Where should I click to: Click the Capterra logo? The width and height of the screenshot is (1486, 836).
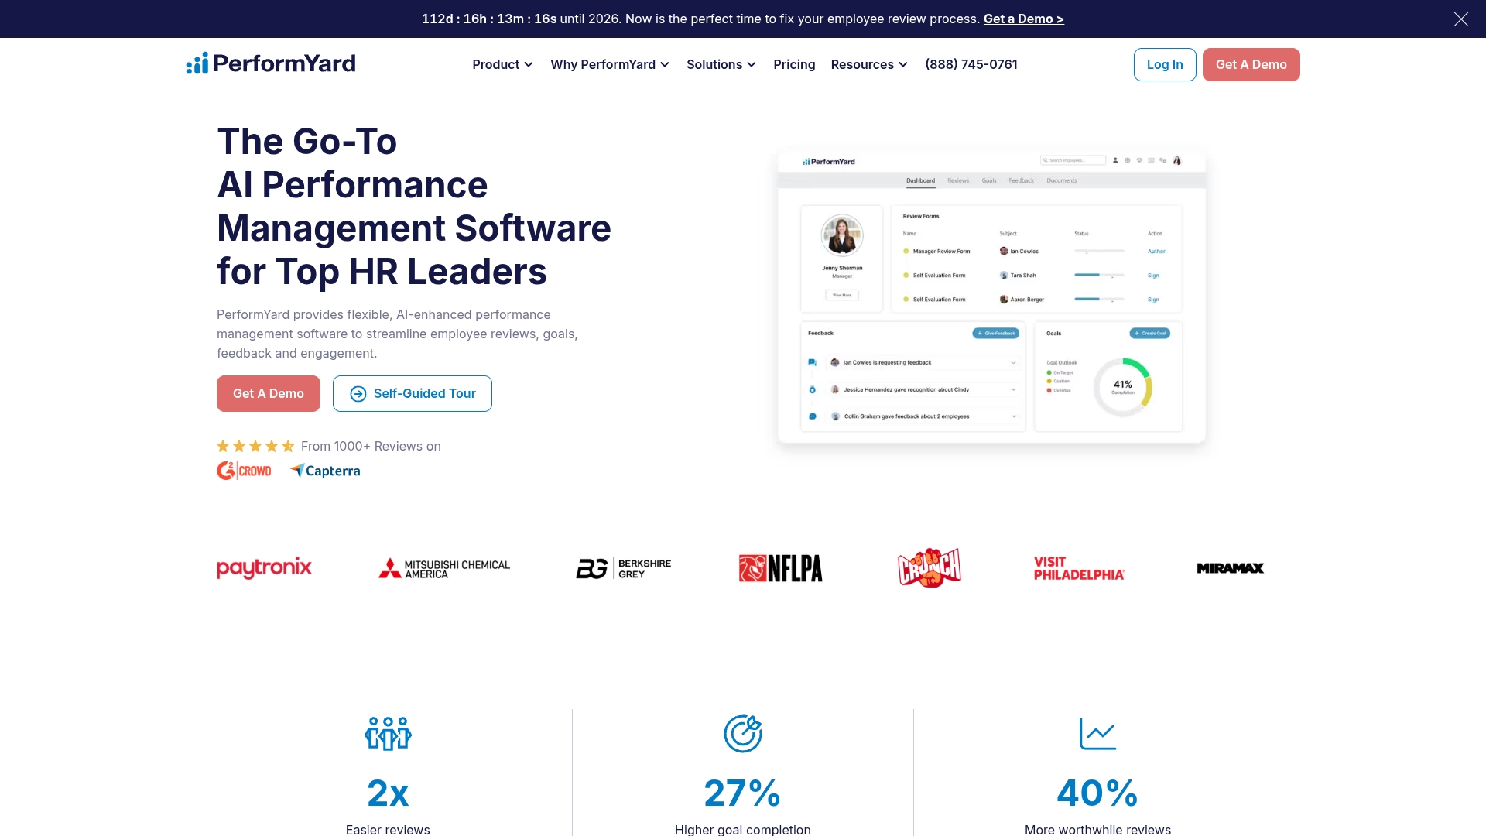(x=325, y=471)
